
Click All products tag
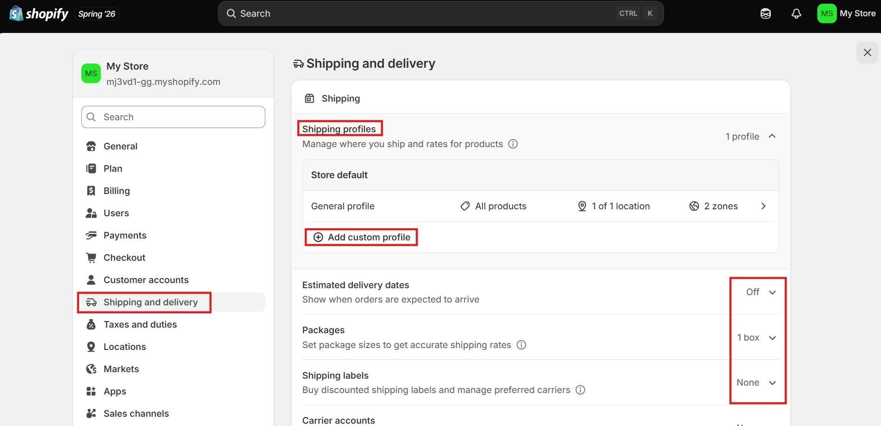click(x=493, y=206)
